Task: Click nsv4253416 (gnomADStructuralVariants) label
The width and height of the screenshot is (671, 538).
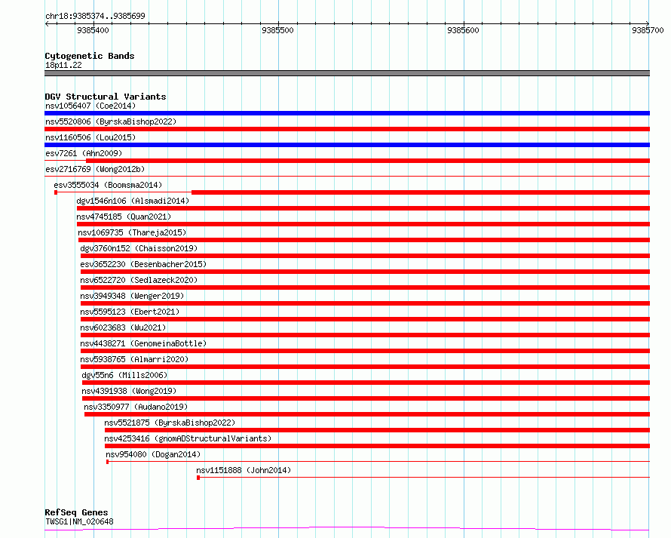Action: point(188,438)
